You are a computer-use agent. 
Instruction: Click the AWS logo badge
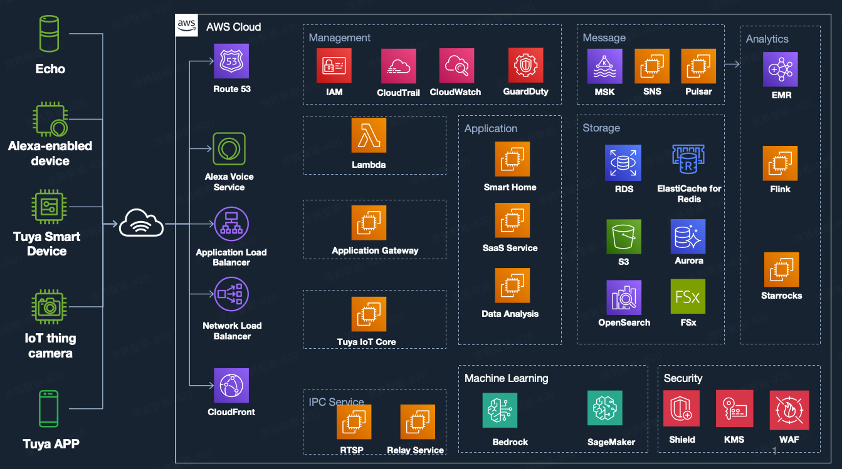187,26
